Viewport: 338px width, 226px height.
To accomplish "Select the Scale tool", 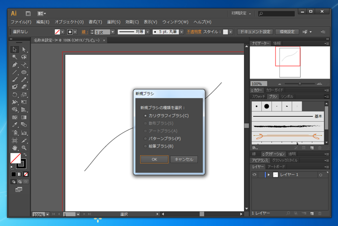I will pyautogui.click(x=24, y=95).
